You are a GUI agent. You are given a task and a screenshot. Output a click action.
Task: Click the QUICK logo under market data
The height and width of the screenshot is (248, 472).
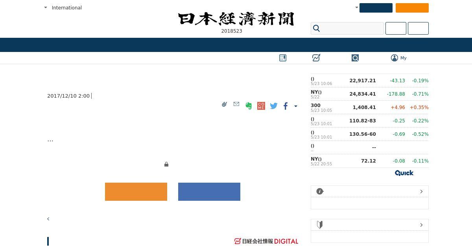[404, 173]
